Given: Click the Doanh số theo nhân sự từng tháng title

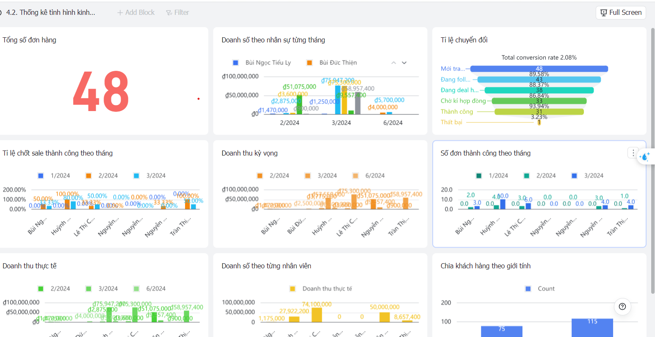Looking at the screenshot, I should click(x=273, y=40).
